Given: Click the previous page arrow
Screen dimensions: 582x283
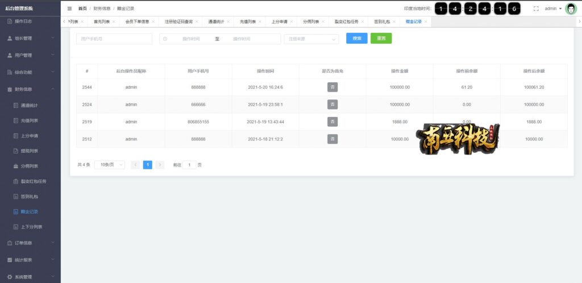Looking at the screenshot, I should pyautogui.click(x=135, y=165).
